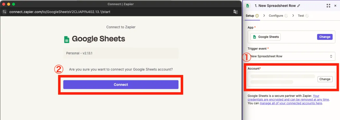The width and height of the screenshot is (340, 120).
Task: Click the Google Sheets icon in panel header
Action: pos(248,6)
